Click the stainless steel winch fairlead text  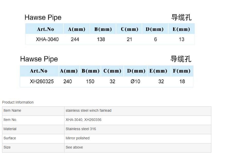88,111
